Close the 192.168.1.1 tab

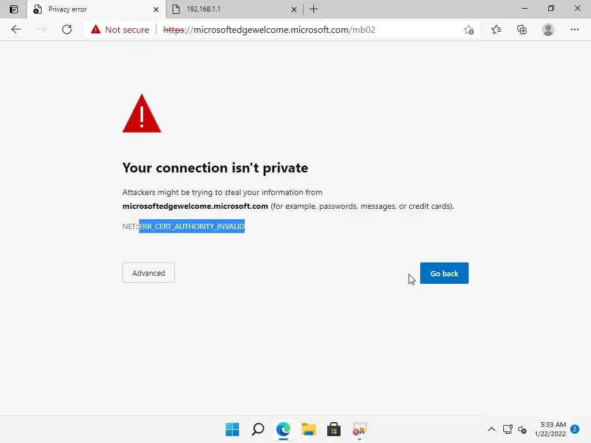pos(294,9)
